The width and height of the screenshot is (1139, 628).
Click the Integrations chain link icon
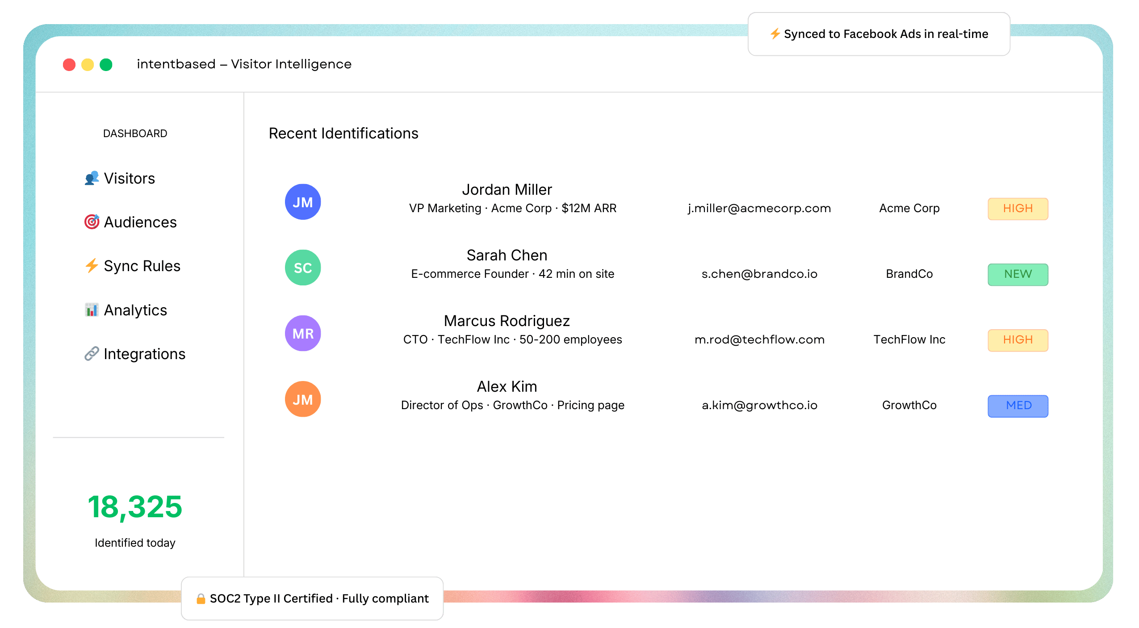[92, 354]
